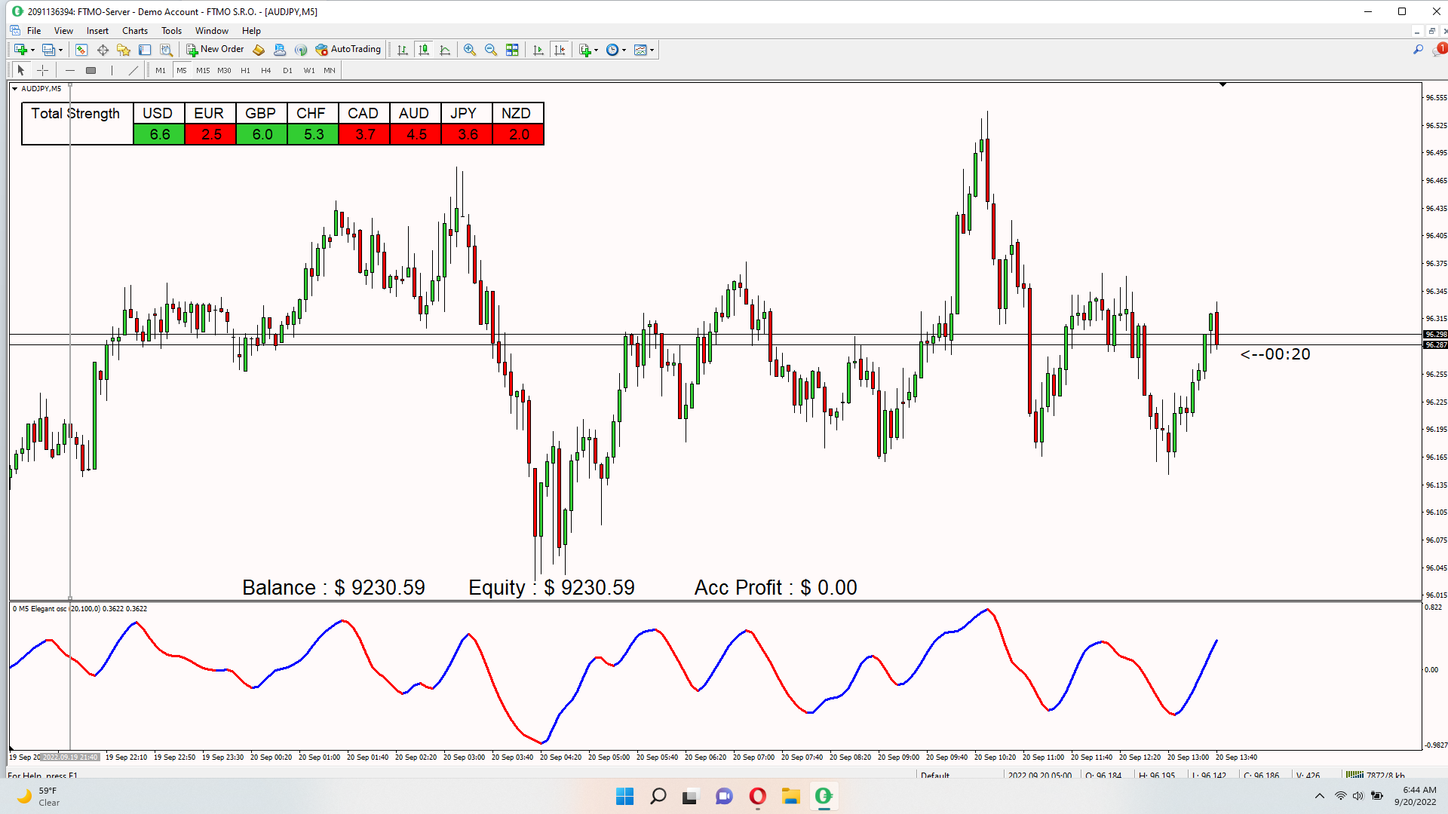Click the zoom in magnifier icon
The width and height of the screenshot is (1448, 814).
[x=470, y=50]
